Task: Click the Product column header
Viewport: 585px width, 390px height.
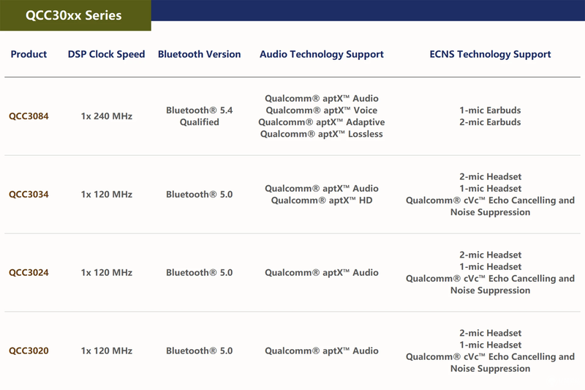Action: pos(29,54)
